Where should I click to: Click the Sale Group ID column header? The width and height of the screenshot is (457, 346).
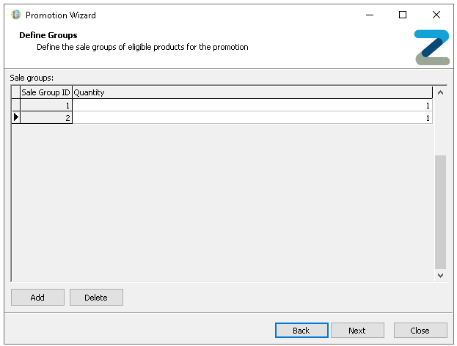pos(46,92)
